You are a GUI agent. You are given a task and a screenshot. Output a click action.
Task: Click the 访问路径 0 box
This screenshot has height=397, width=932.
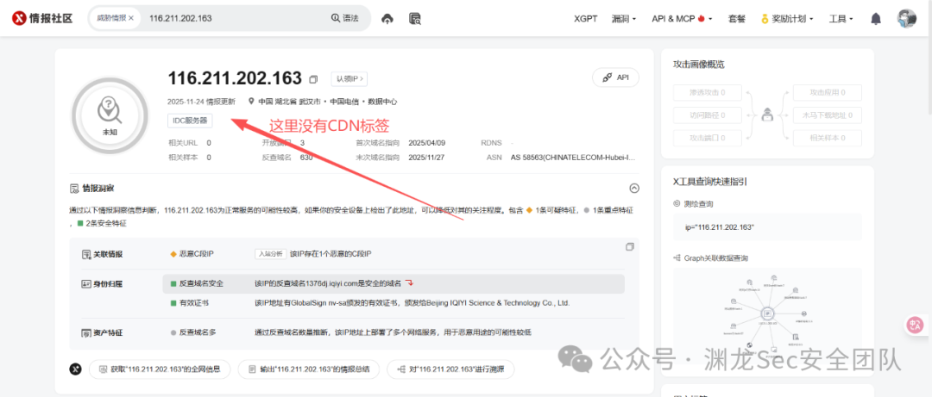click(708, 115)
